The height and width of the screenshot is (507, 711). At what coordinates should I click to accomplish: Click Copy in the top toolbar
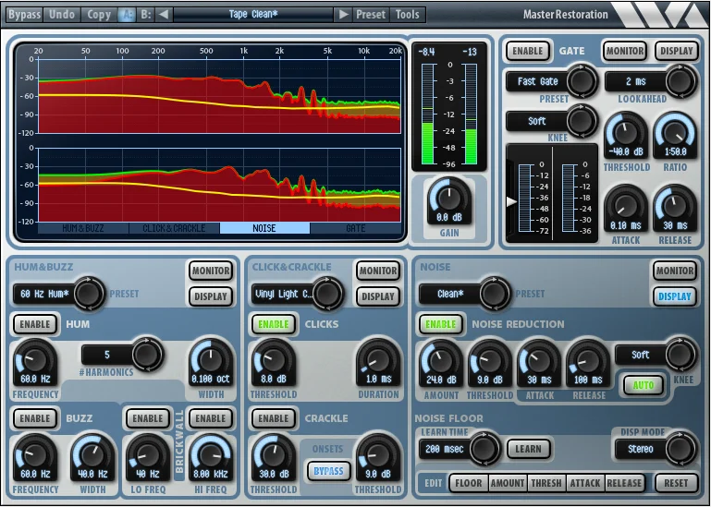(99, 15)
